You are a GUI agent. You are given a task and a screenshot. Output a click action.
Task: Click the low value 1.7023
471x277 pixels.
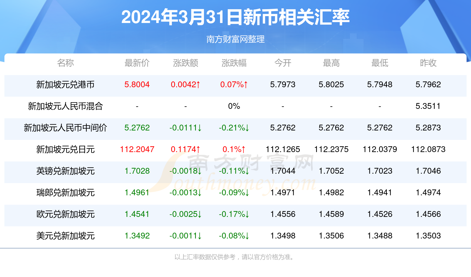[380, 171]
